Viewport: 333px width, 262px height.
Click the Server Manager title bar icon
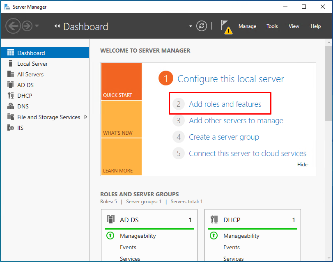pyautogui.click(x=7, y=7)
